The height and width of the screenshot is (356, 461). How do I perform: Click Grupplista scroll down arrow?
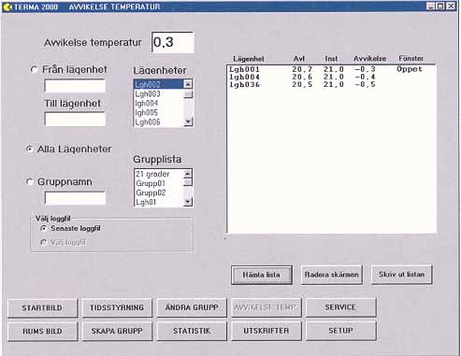188,202
